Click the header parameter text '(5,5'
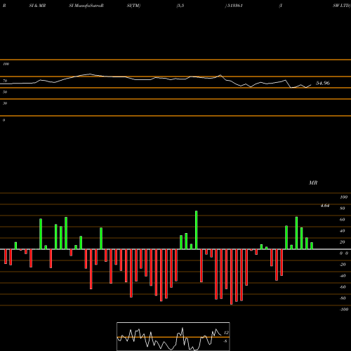The height and width of the screenshot is (351, 351). click(x=180, y=6)
